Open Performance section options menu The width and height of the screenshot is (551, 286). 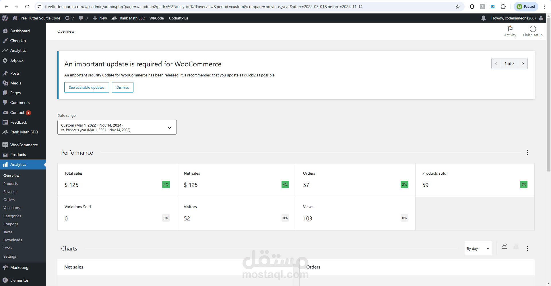pyautogui.click(x=527, y=152)
